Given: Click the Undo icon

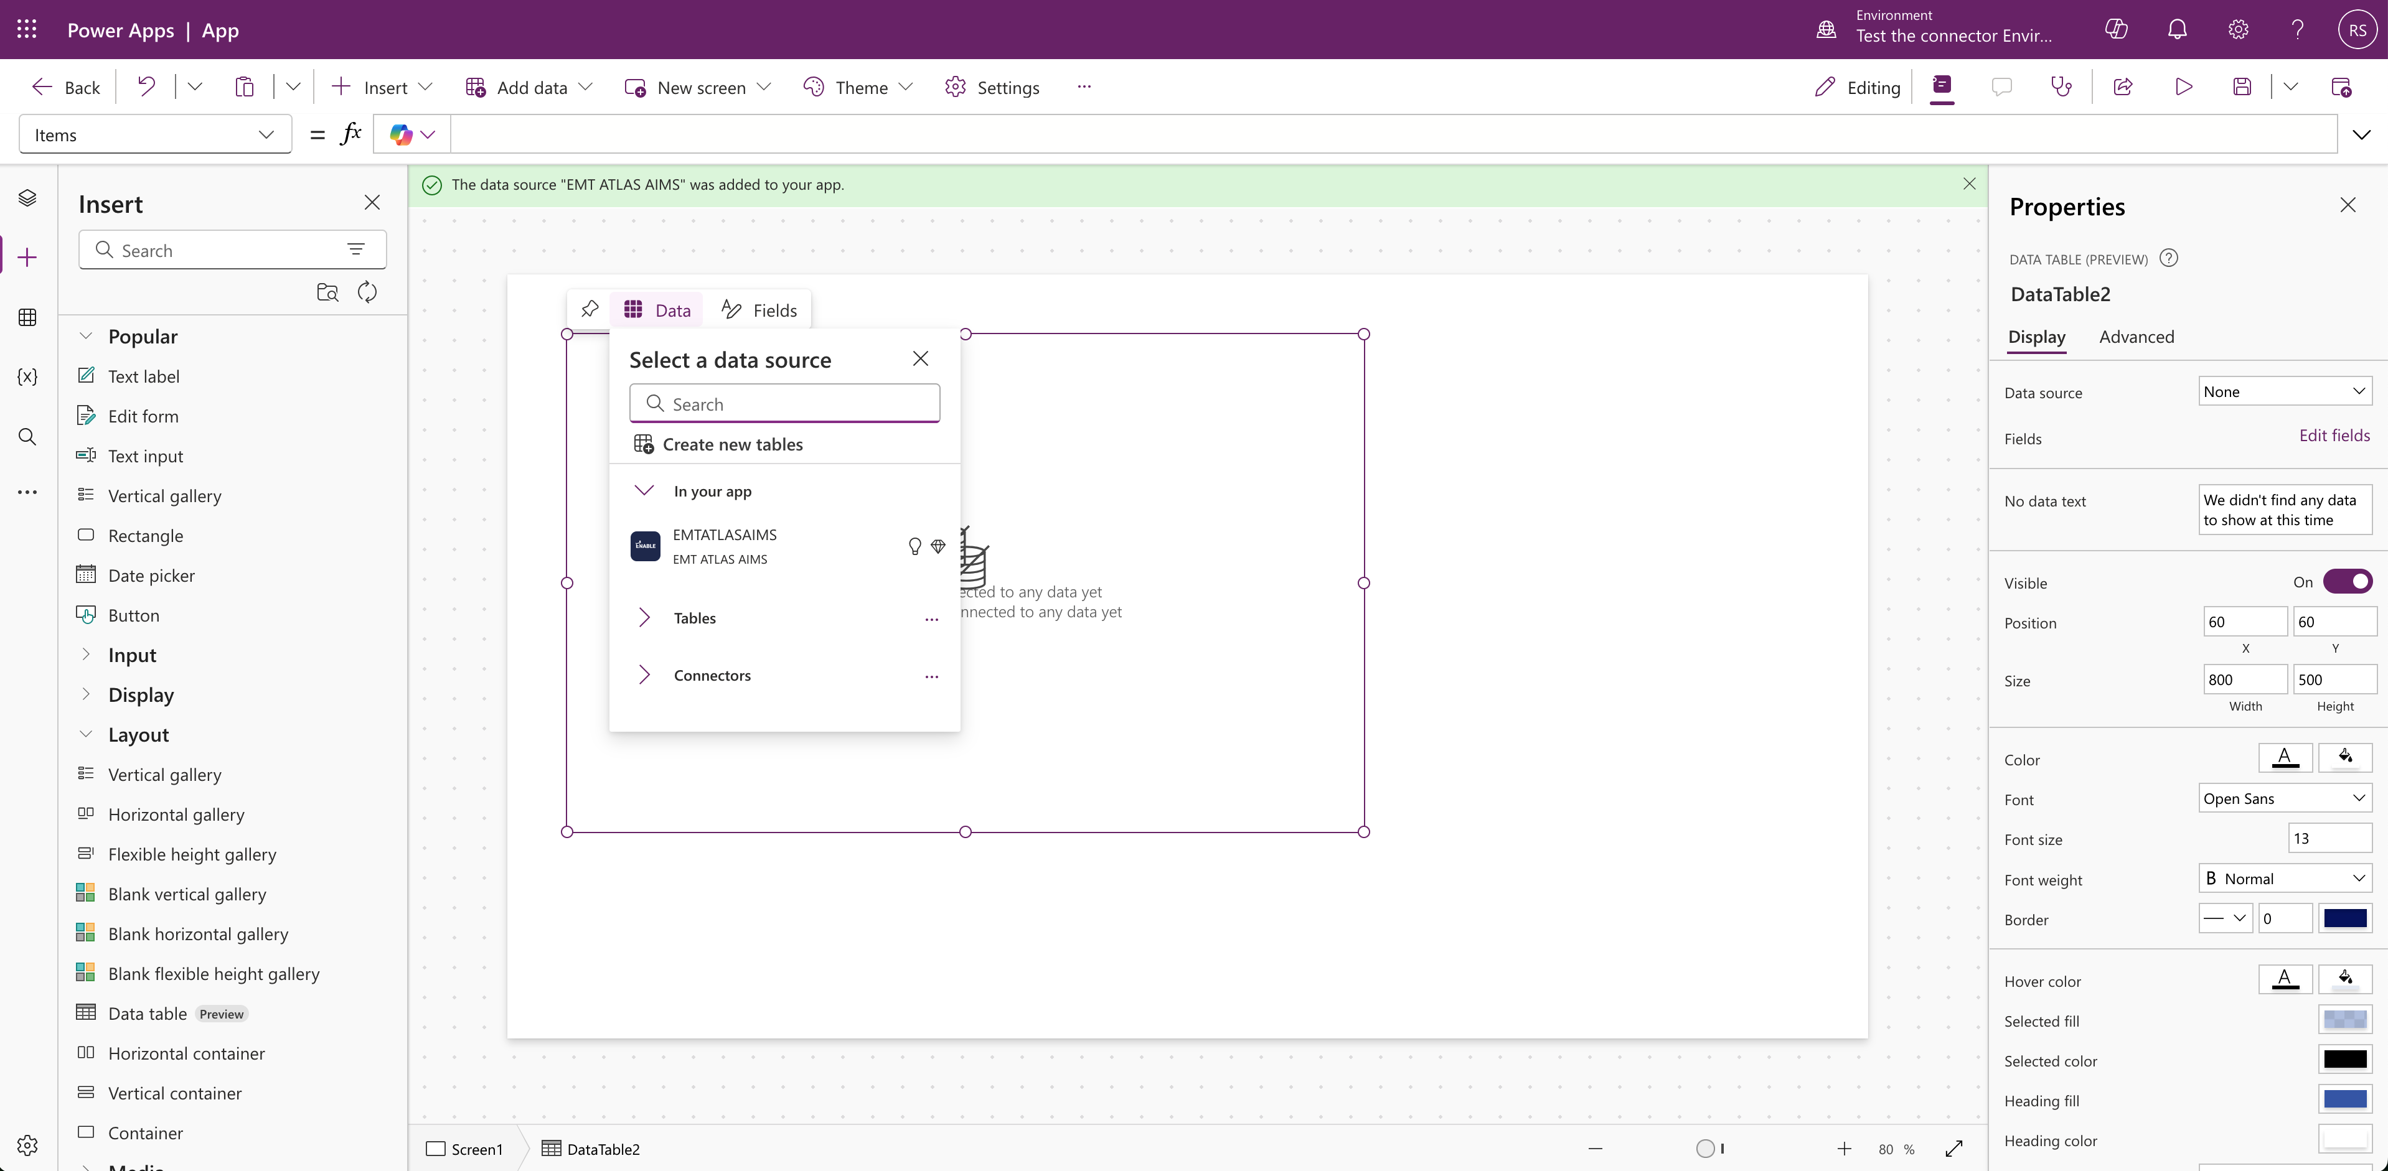Looking at the screenshot, I should [x=146, y=87].
